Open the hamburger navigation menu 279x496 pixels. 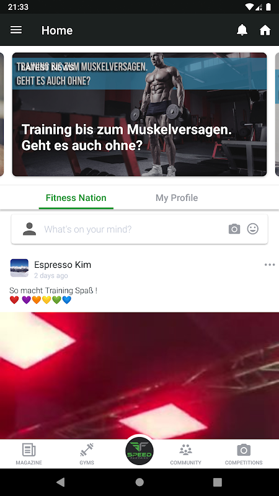(16, 30)
